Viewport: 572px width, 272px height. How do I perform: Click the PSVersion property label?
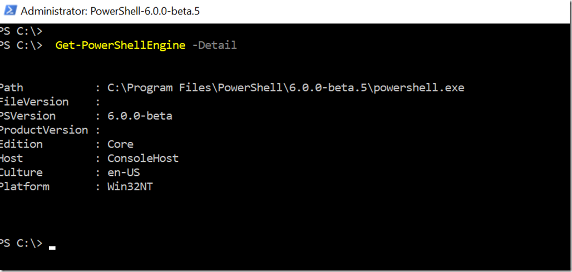tap(28, 116)
